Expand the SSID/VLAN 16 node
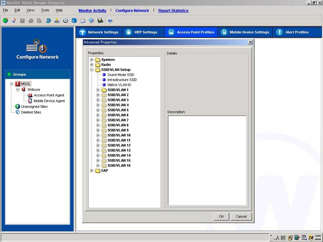The width and height of the screenshot is (323, 242). (x=98, y=165)
